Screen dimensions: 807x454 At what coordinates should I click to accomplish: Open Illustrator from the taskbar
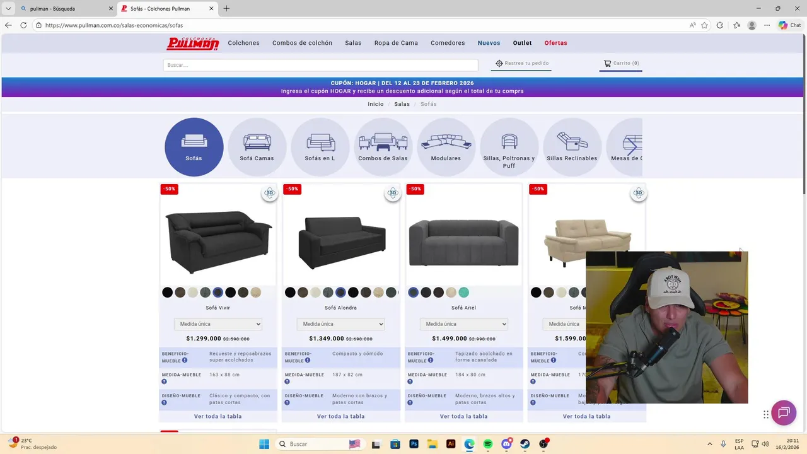point(451,444)
